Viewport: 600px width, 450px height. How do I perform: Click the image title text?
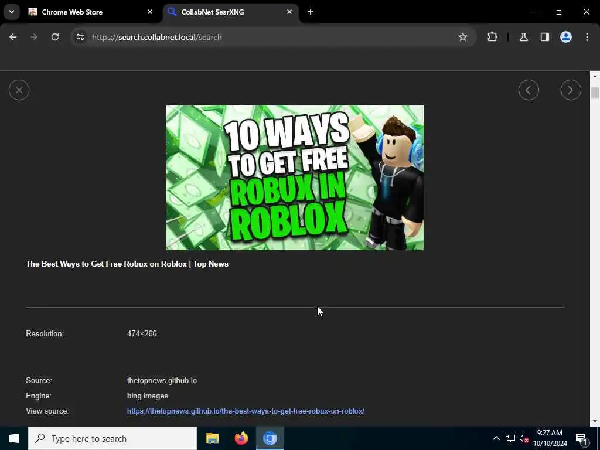(x=127, y=264)
